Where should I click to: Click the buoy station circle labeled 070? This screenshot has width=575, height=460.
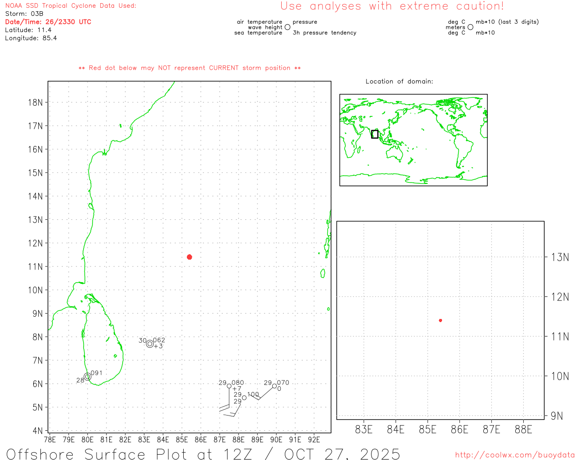(274, 386)
